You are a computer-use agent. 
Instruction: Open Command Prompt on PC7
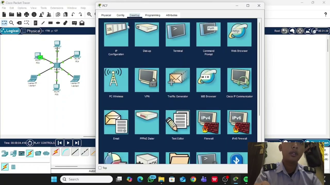[x=208, y=34]
